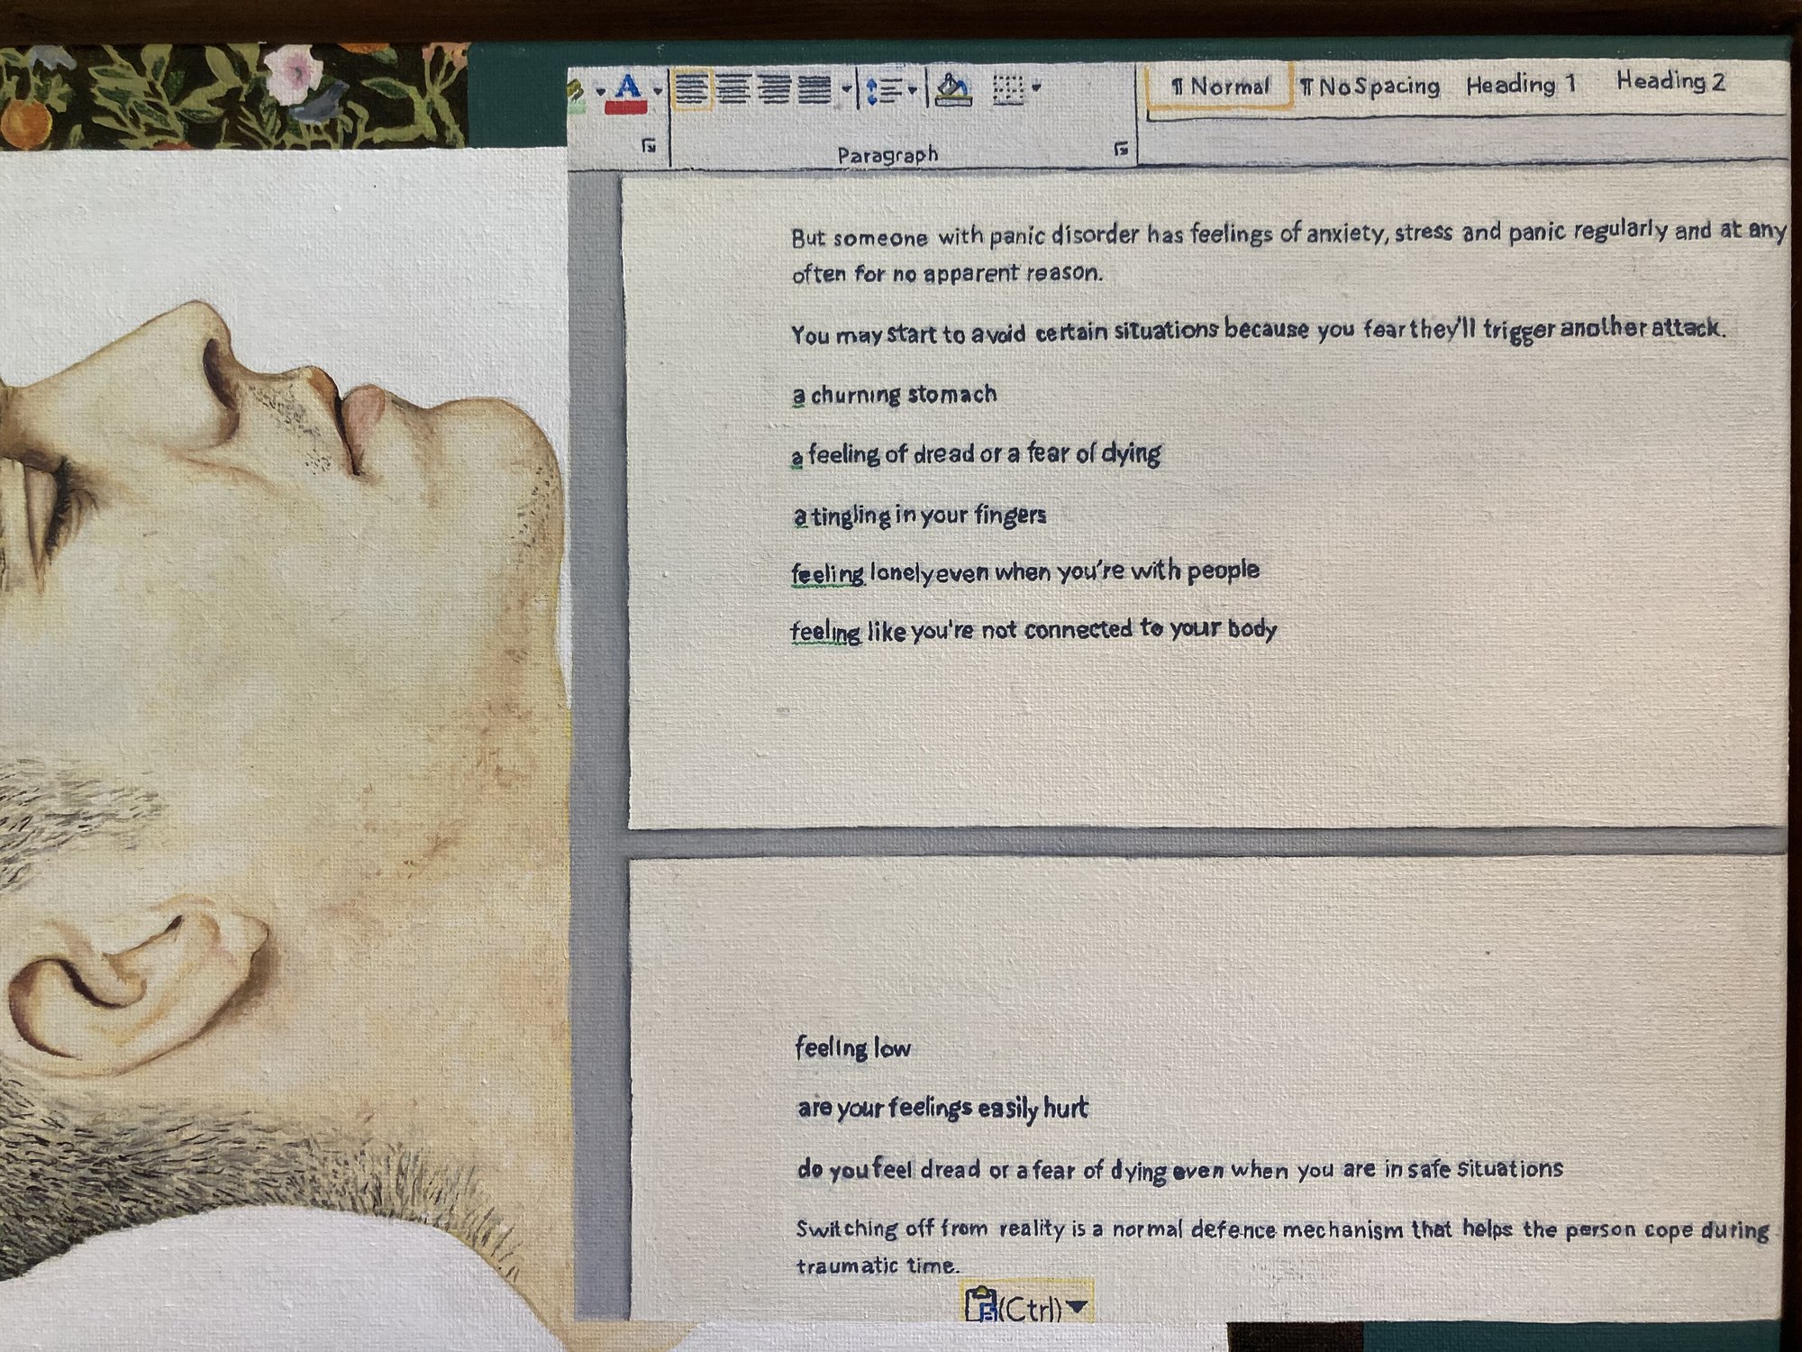Apply the Heading 2 style
Viewport: 1802px width, 1352px height.
click(1670, 81)
